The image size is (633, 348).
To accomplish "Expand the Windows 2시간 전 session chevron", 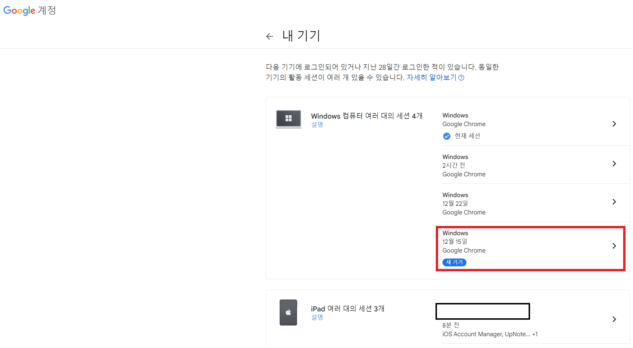I will [614, 164].
